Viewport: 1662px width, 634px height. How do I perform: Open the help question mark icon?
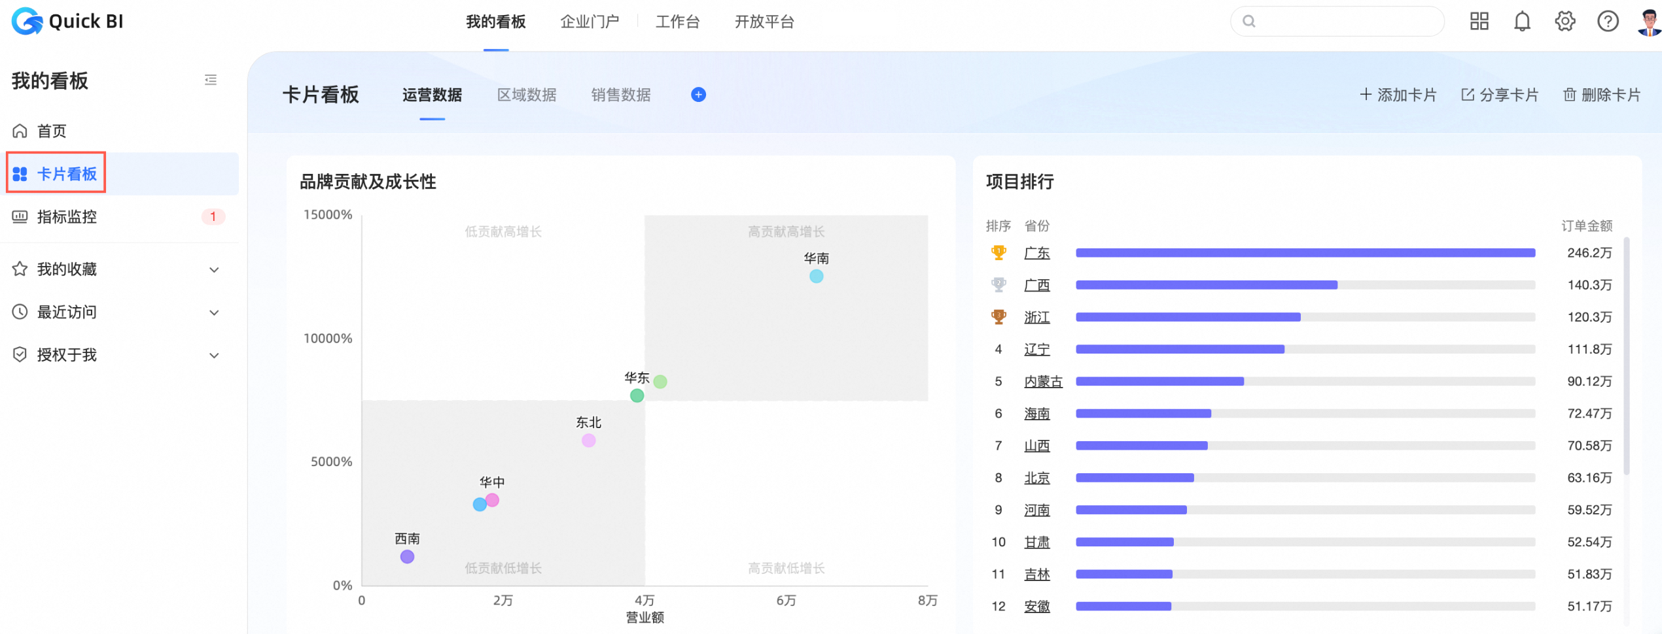[1608, 22]
